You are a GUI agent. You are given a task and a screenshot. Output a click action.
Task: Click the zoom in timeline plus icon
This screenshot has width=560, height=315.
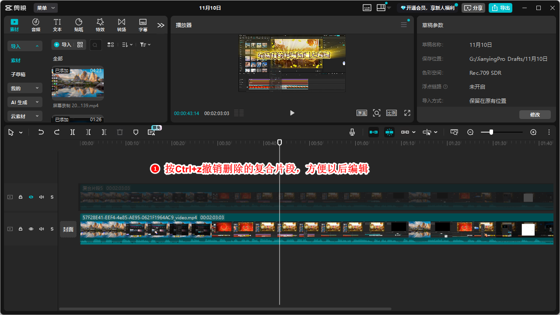[533, 132]
